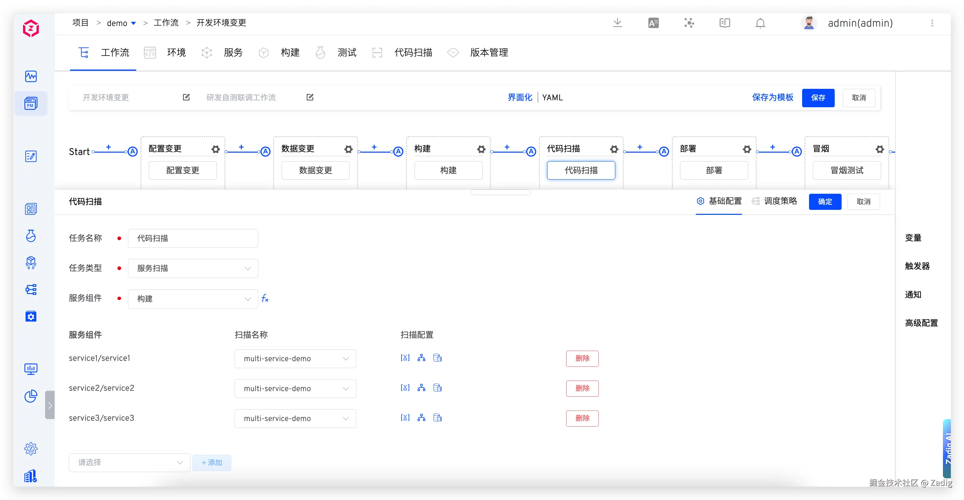964x500 pixels.
Task: Switch to 版本管理 tab
Action: click(x=478, y=52)
